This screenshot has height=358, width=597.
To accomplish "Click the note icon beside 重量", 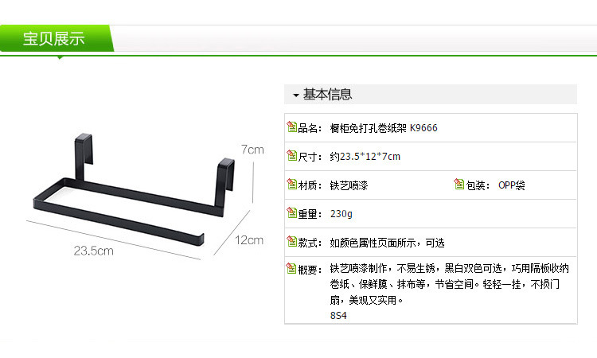I will pos(291,212).
